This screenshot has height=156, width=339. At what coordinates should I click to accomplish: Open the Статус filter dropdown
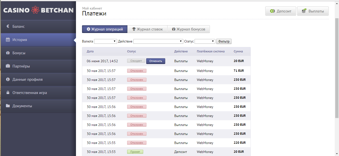(x=205, y=41)
